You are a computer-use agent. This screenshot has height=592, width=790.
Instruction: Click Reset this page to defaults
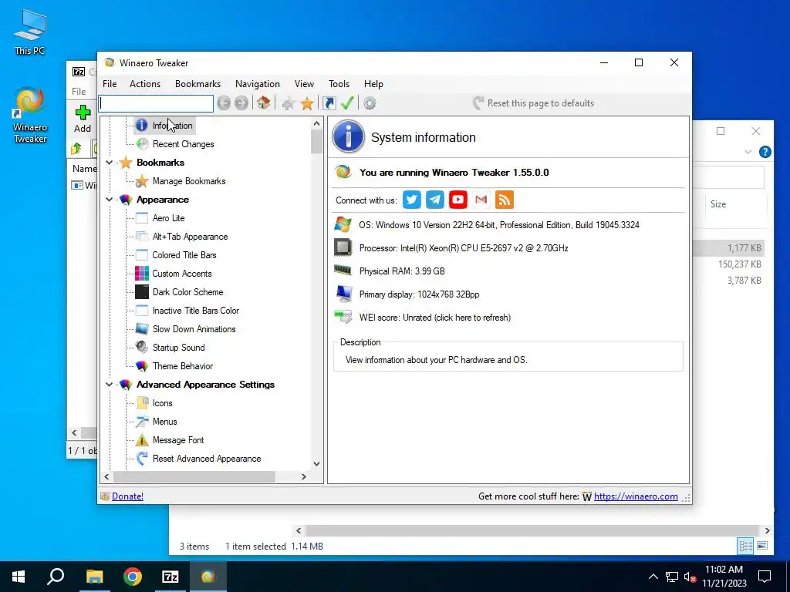pos(534,103)
